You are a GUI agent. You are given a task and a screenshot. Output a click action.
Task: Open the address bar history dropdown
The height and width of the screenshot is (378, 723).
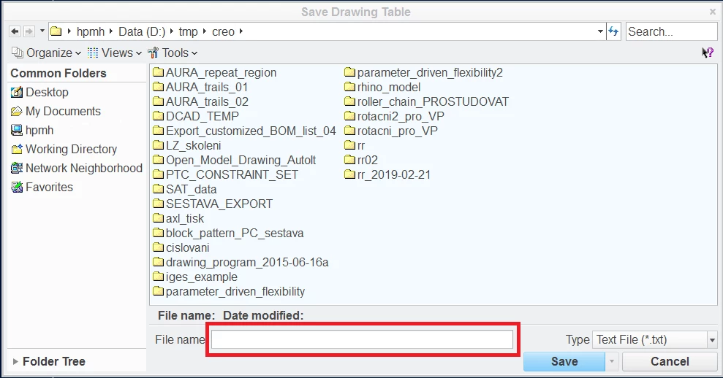[x=600, y=31]
